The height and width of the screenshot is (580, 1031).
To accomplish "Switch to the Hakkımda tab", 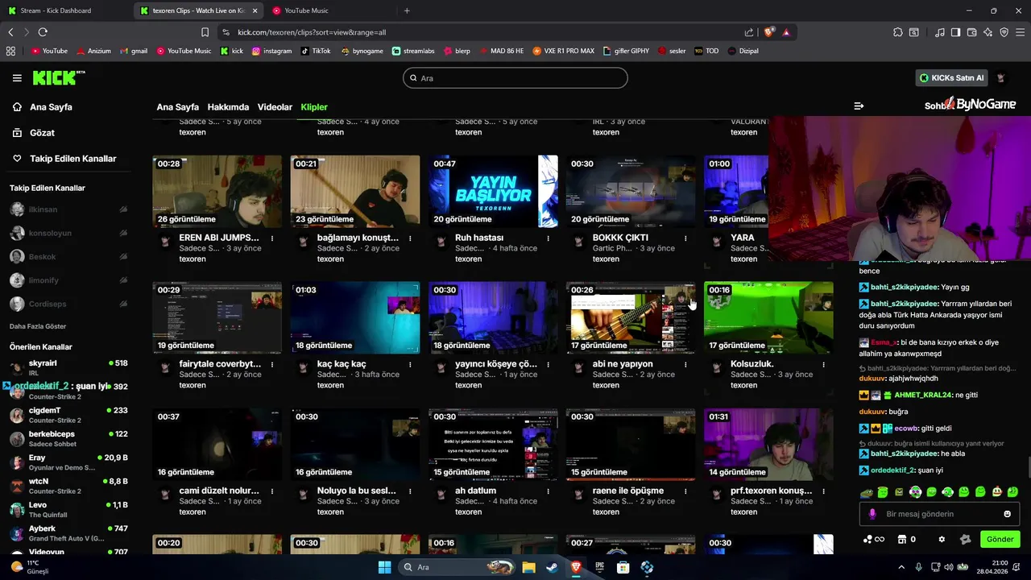I will point(228,107).
